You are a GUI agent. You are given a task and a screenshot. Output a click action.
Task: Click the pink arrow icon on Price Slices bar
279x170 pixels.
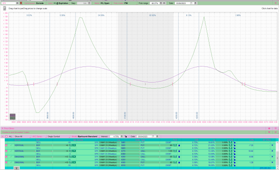point(269,128)
